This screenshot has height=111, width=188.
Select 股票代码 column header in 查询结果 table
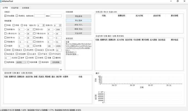(x=13, y=77)
